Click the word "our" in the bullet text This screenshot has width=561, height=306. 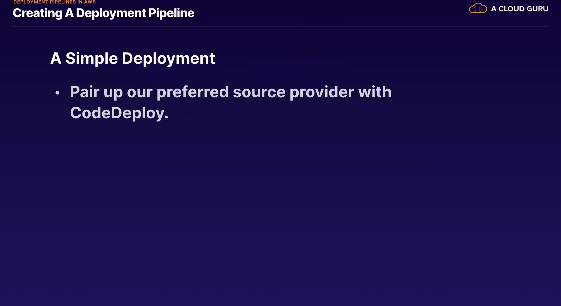point(140,92)
